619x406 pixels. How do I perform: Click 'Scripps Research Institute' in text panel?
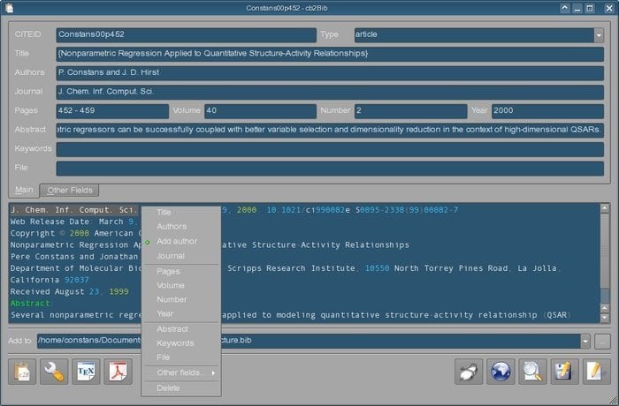291,268
